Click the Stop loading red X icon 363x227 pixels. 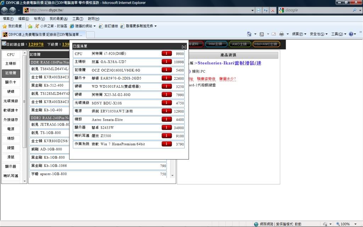coord(273,10)
